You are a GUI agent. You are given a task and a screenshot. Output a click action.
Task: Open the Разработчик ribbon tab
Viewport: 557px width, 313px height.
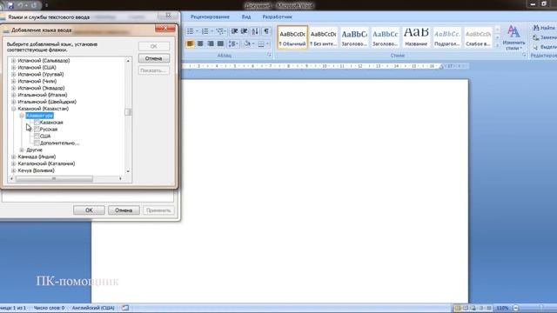click(x=277, y=17)
